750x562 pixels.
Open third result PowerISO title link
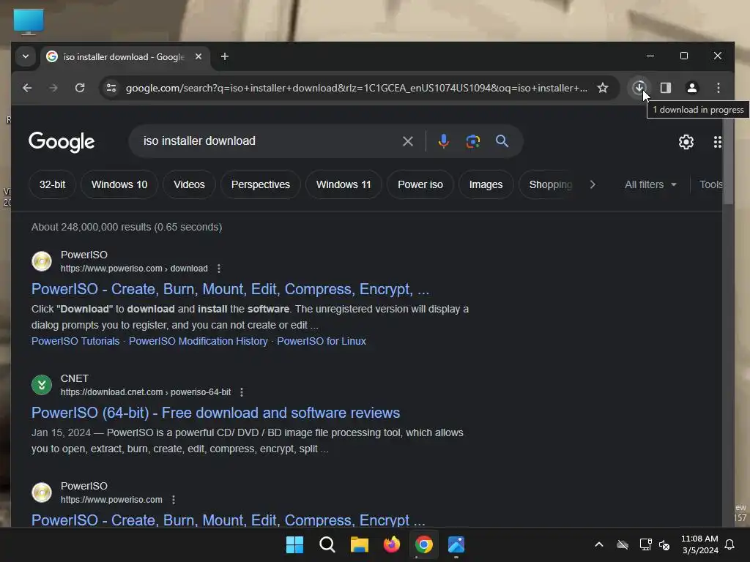coord(229,520)
